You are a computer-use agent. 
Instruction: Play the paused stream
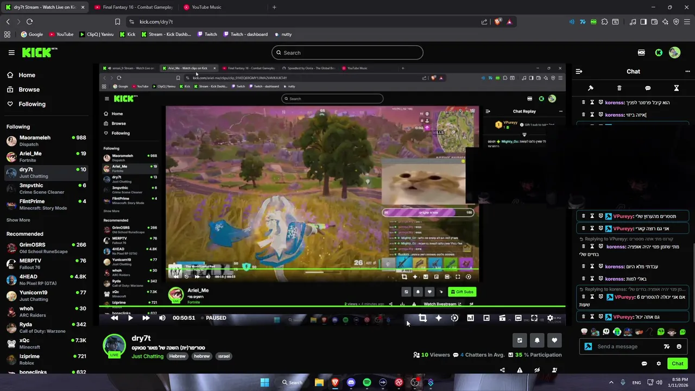coord(130,318)
